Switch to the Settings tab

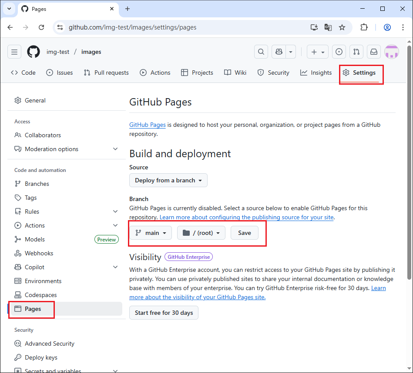361,73
